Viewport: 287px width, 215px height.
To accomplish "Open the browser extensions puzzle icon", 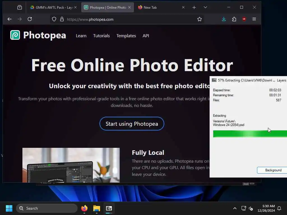I will (234, 19).
